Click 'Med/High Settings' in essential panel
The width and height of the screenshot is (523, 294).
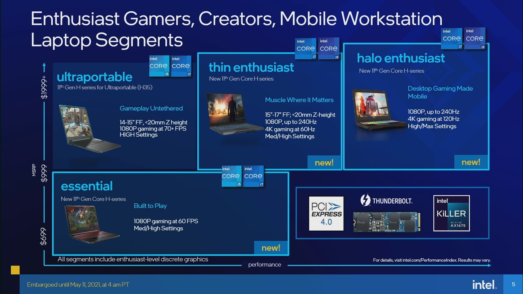(x=158, y=228)
